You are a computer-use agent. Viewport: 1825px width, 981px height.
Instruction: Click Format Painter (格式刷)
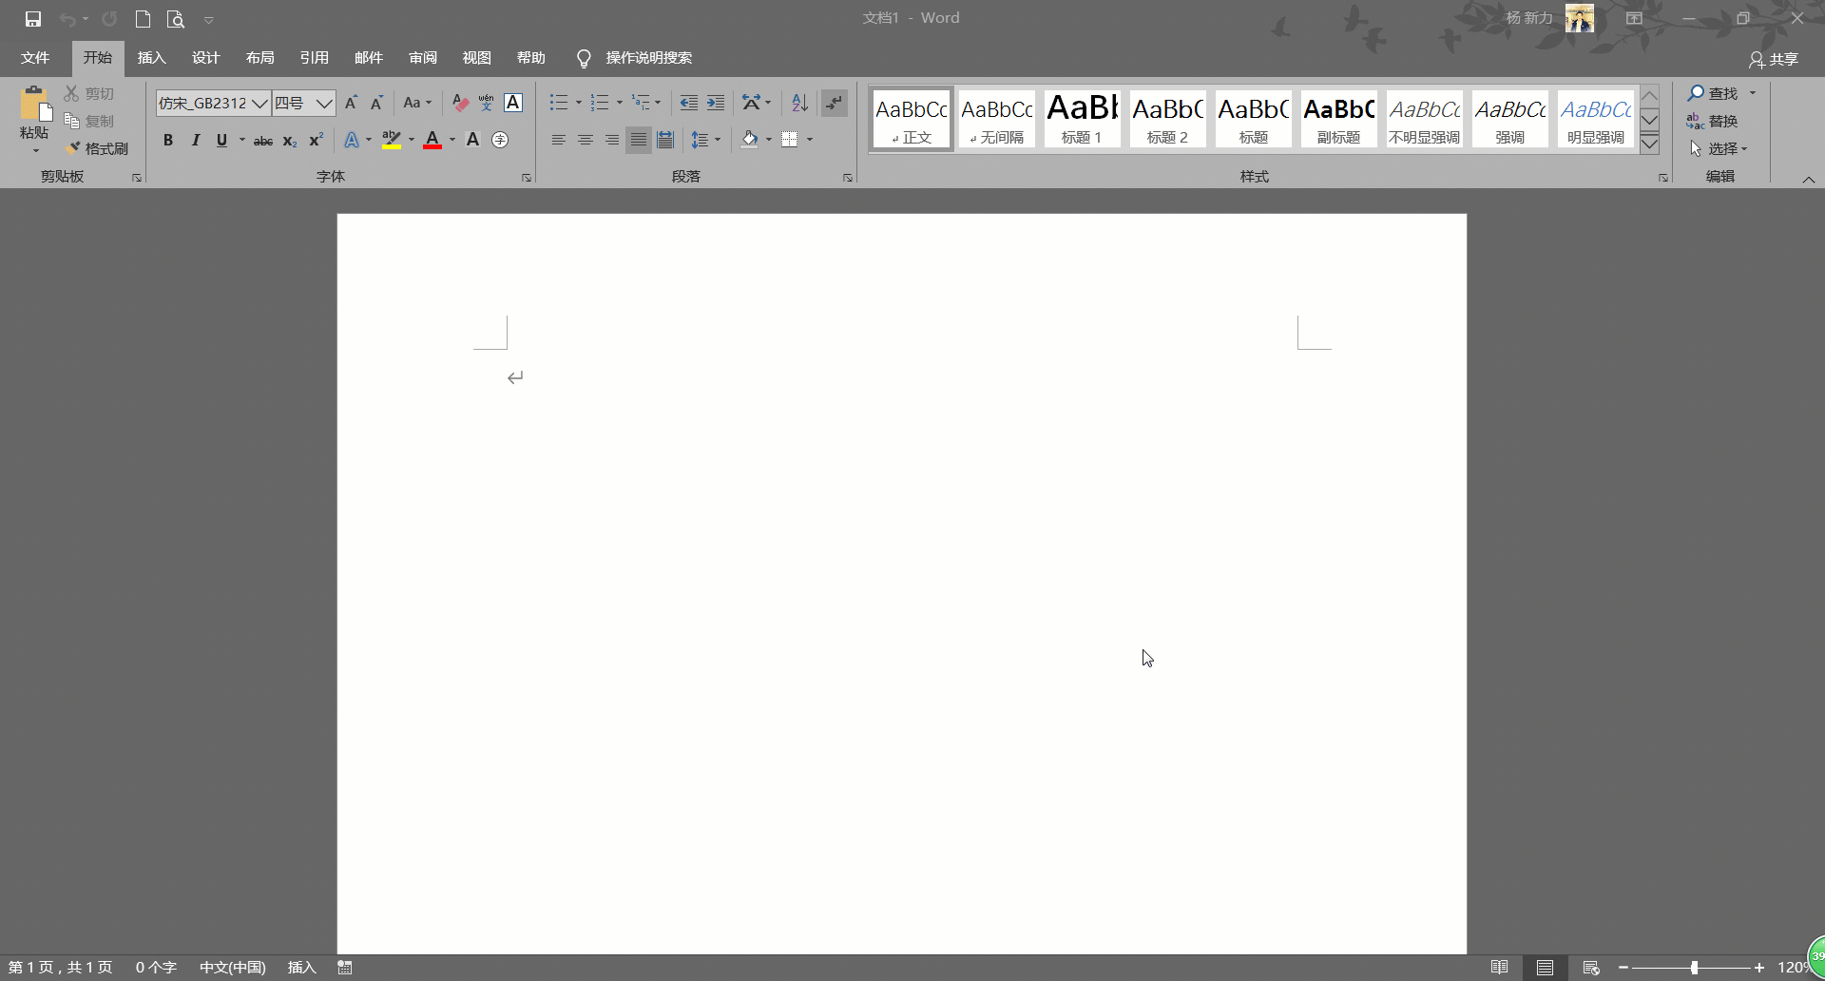pos(97,148)
